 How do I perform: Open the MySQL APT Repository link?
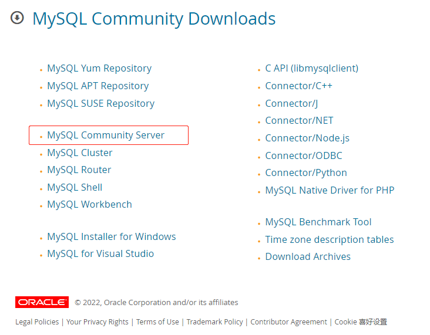(x=98, y=86)
